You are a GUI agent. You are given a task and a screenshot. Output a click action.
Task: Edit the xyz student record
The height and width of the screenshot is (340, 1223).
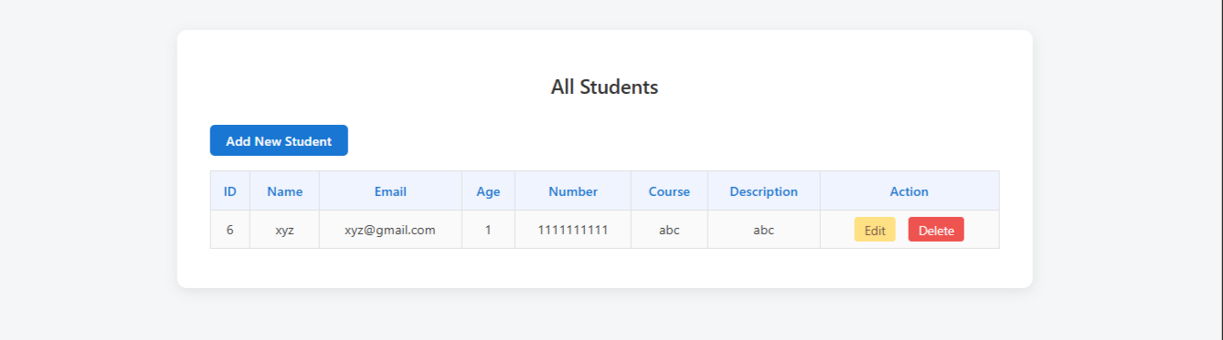tap(875, 230)
